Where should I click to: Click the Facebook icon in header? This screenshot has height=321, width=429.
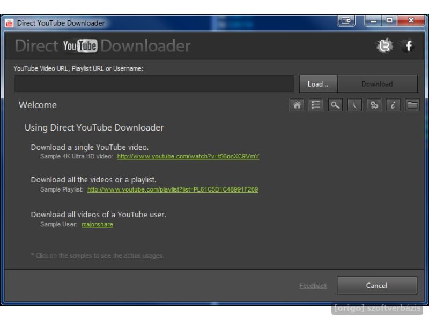click(409, 46)
